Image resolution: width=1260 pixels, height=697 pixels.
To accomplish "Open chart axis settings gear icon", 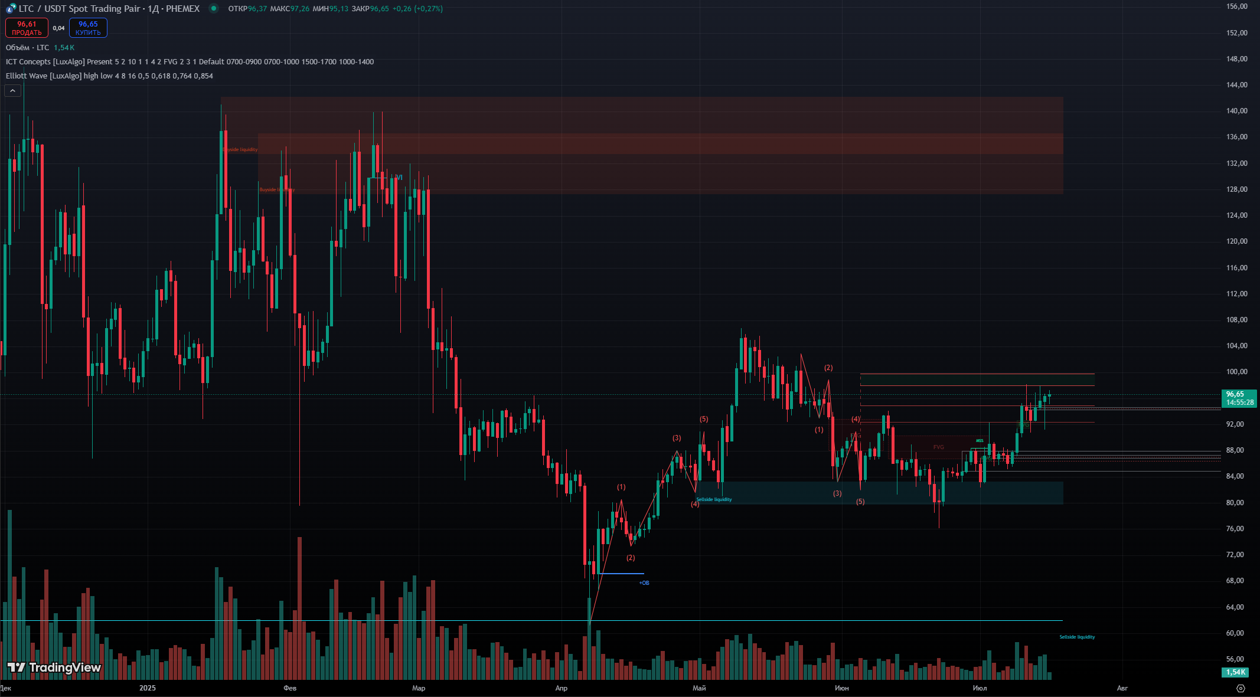I will (1241, 688).
